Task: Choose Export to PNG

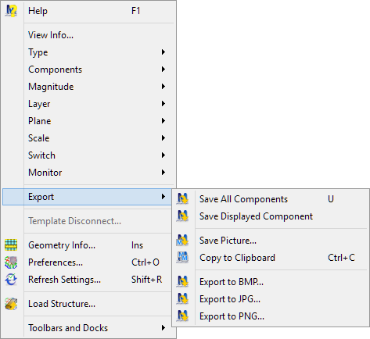Action: [x=271, y=316]
